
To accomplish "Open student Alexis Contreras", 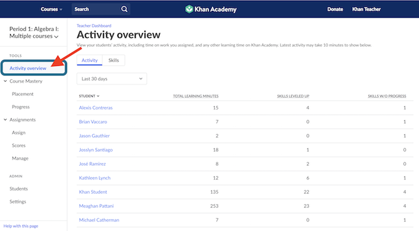I will [x=96, y=108].
